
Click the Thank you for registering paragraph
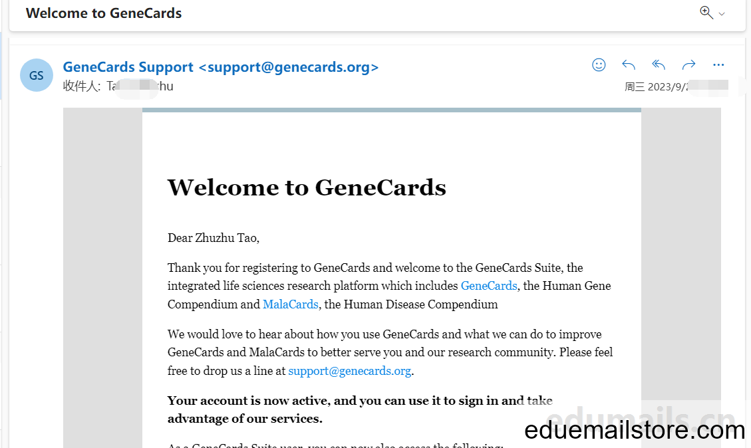click(x=390, y=286)
